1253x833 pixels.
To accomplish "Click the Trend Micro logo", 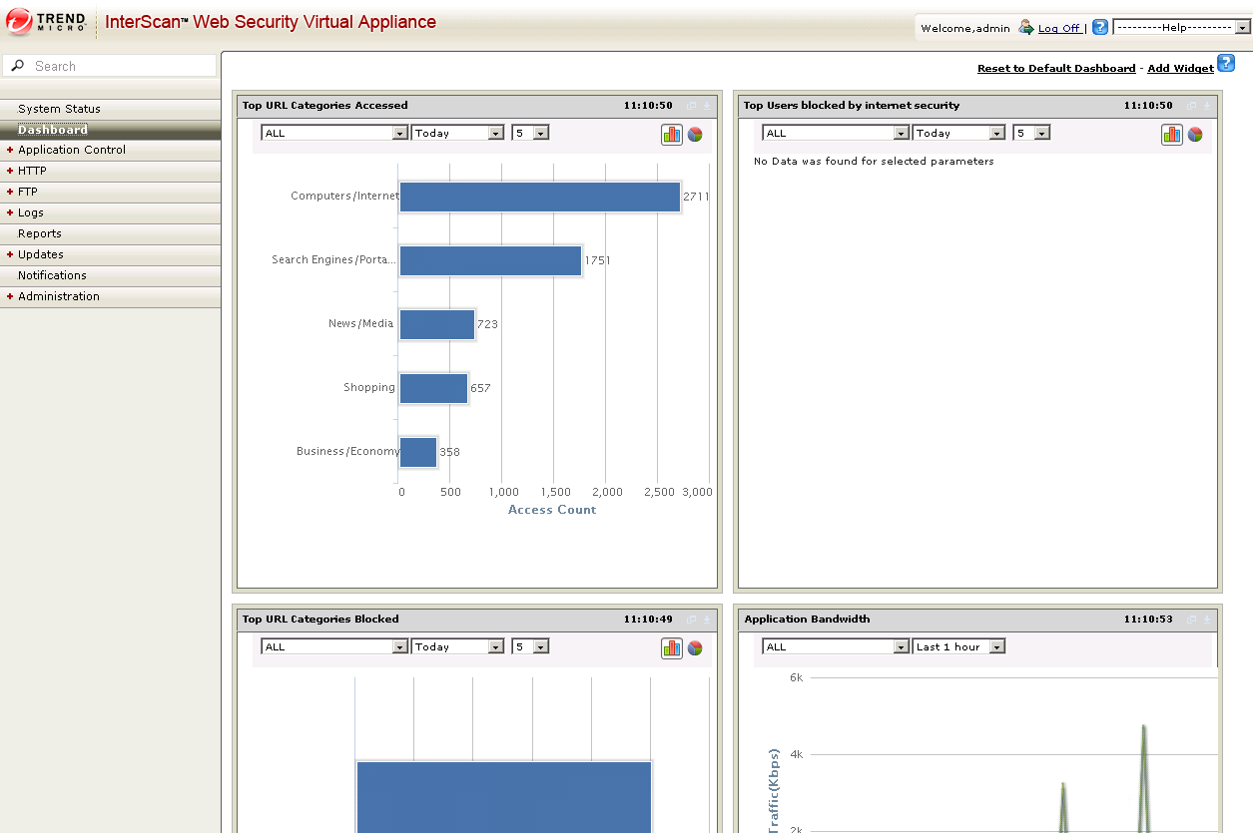I will click(47, 21).
